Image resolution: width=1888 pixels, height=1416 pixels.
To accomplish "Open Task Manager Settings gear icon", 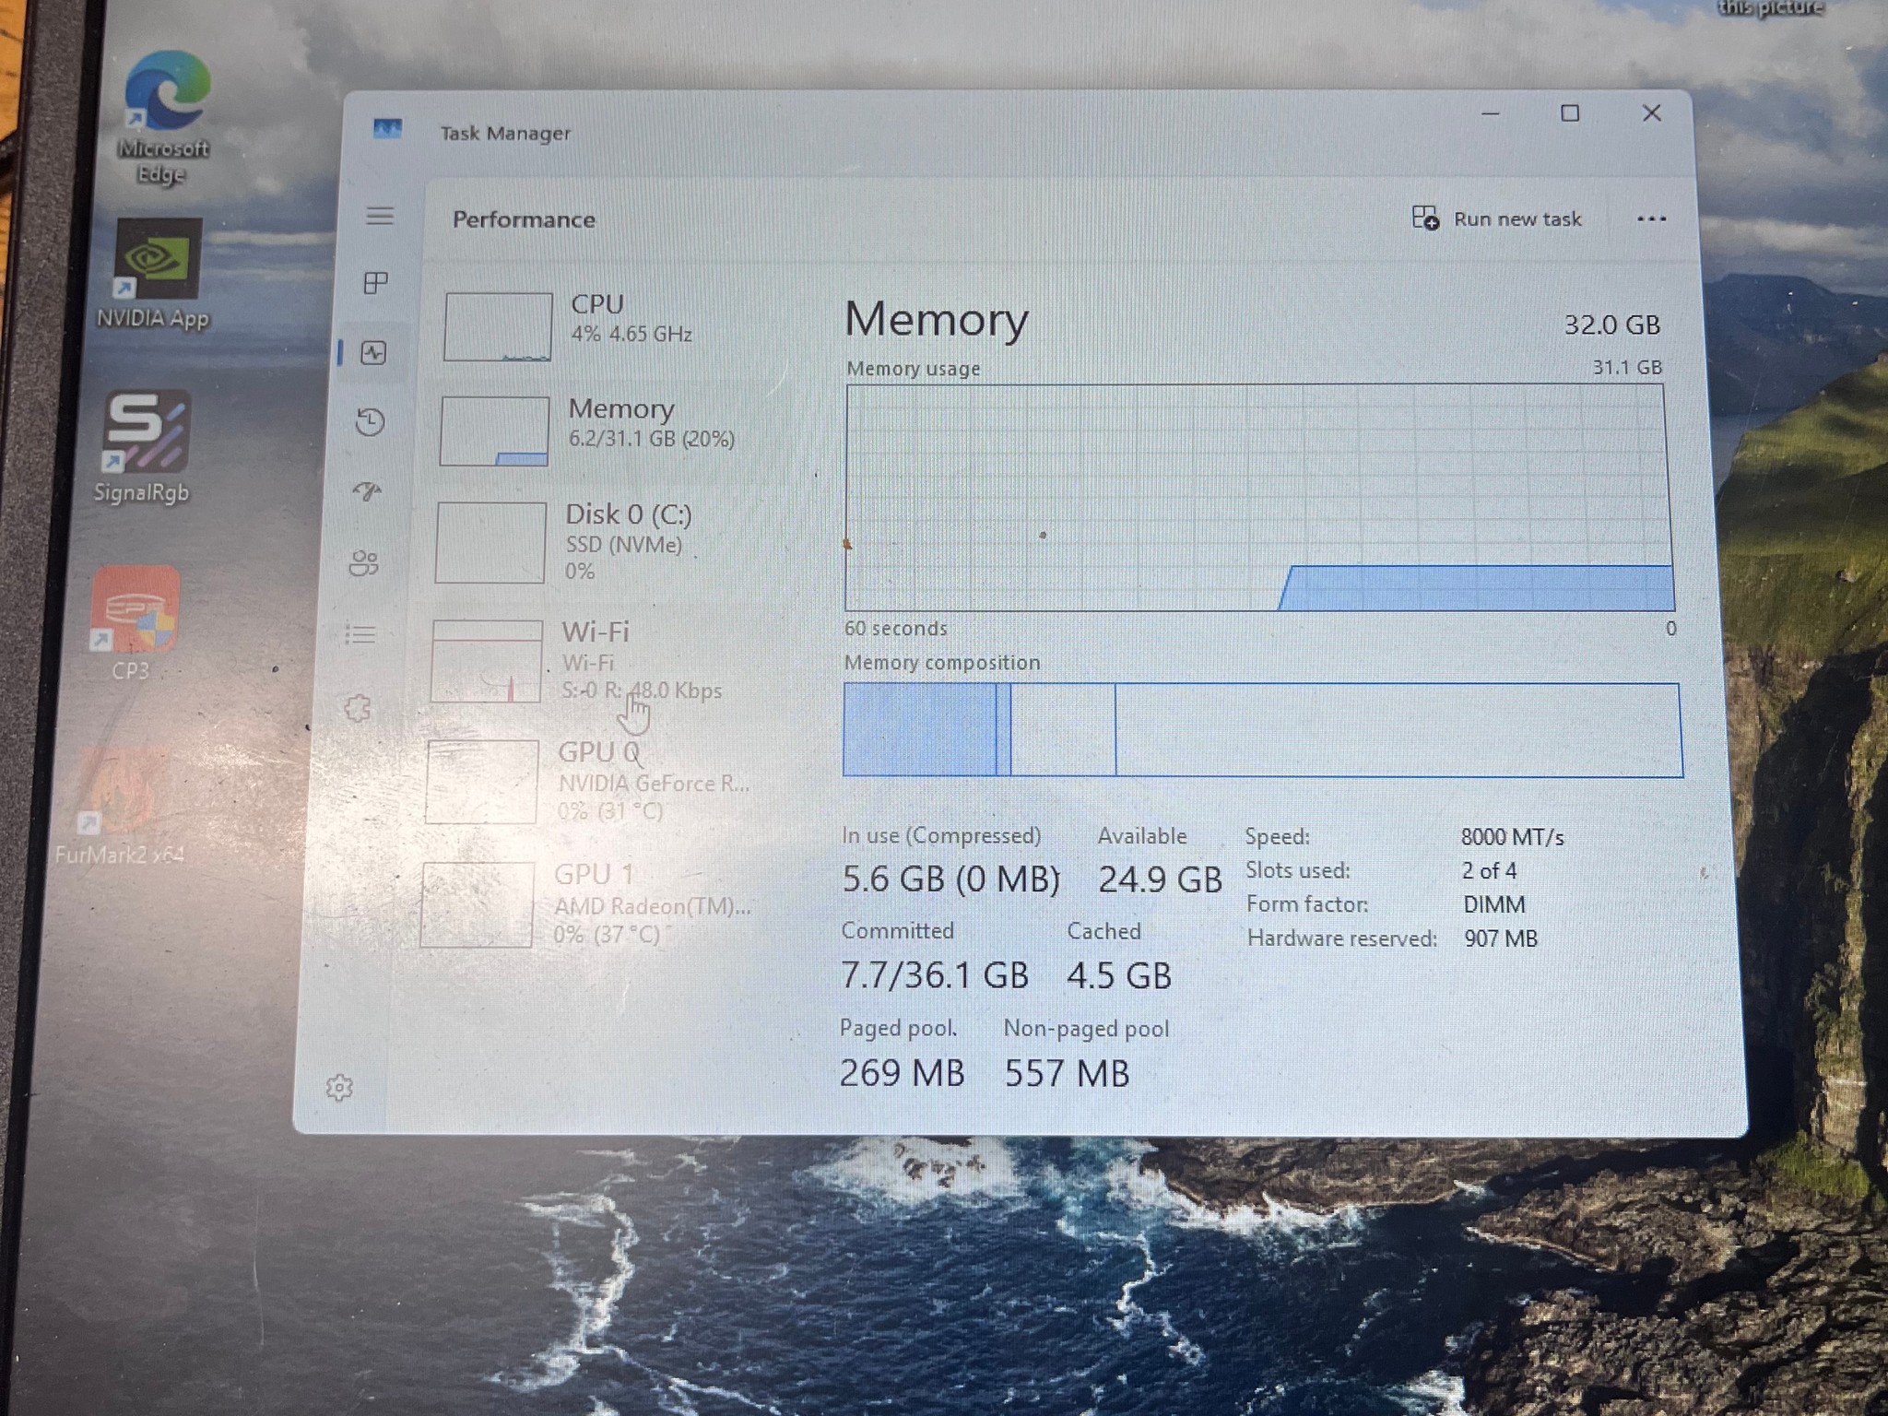I will pyautogui.click(x=339, y=1088).
